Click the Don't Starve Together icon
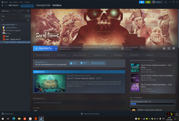 (x=4, y=30)
